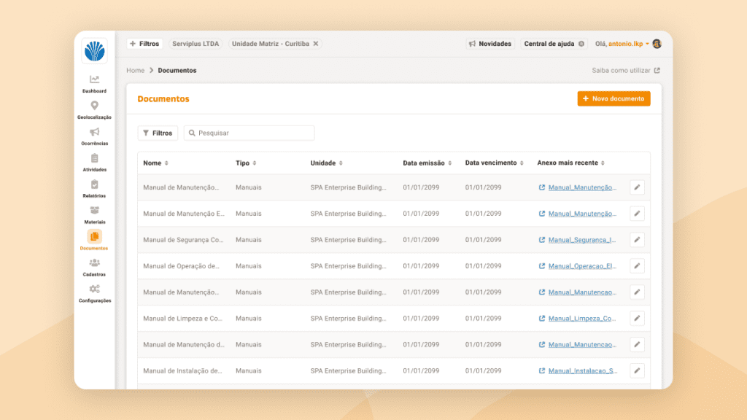Click the Pesquisar search field
The height and width of the screenshot is (420, 747).
[x=249, y=133]
